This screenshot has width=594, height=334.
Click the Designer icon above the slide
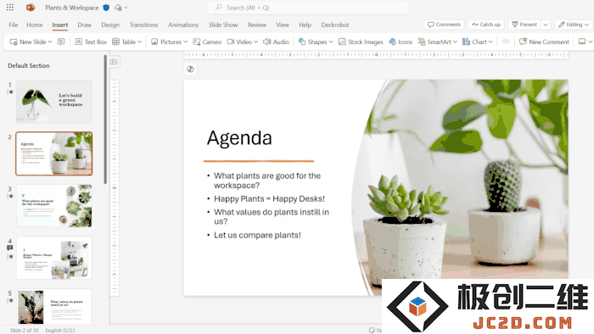click(x=191, y=70)
